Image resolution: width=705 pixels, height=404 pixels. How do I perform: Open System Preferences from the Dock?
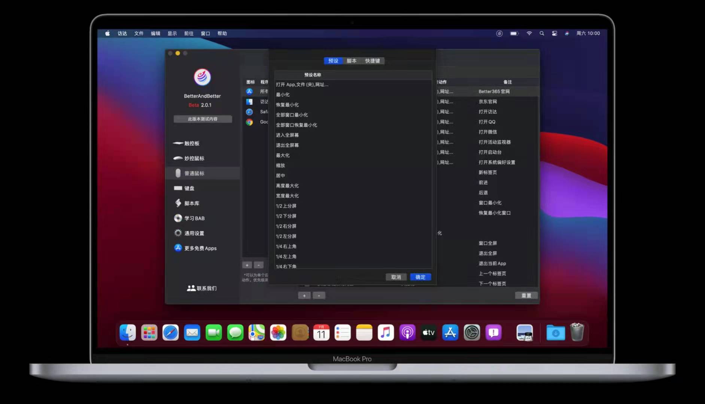click(472, 332)
